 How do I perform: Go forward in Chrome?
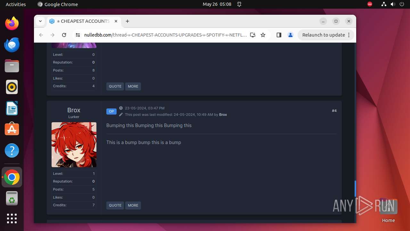(53, 35)
